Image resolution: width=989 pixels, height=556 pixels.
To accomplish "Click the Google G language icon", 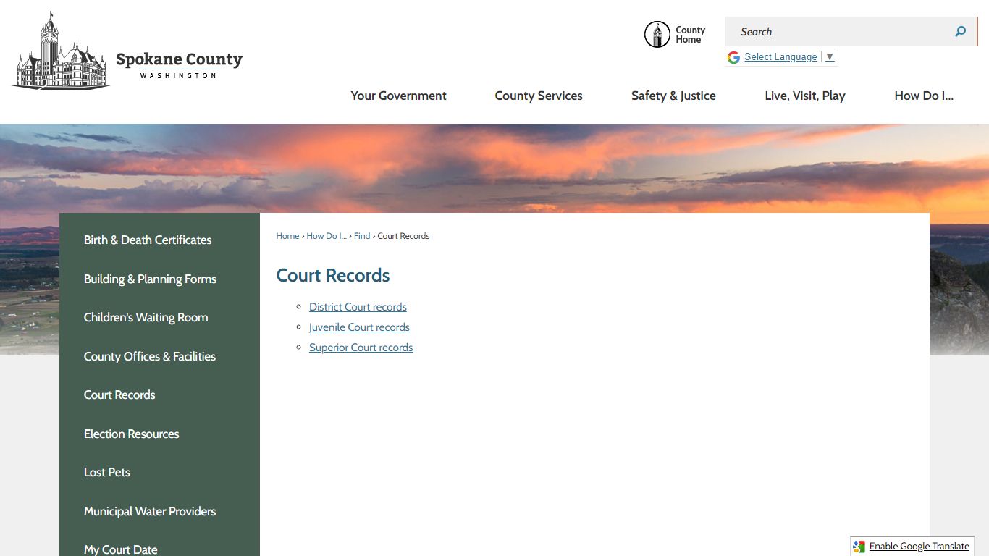I will 733,57.
